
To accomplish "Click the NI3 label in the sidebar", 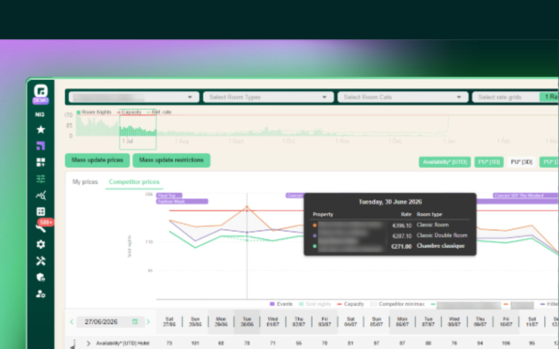I will click(x=40, y=114).
